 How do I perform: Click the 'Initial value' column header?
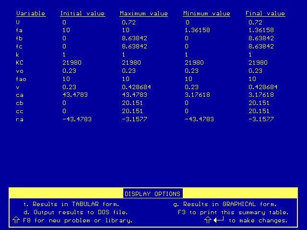pos(82,13)
